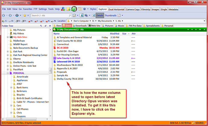The image size is (208, 126).
Task: Click the small image icon left of Details
Action: coord(94,15)
